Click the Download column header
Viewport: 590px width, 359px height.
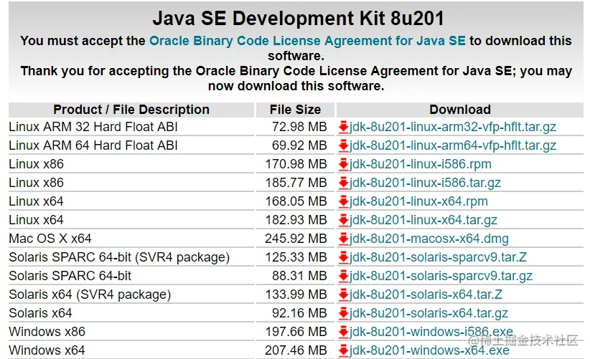pyautogui.click(x=460, y=110)
